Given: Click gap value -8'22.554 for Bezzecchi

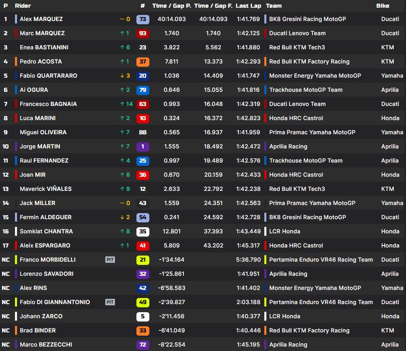Looking at the screenshot, I should [x=172, y=345].
